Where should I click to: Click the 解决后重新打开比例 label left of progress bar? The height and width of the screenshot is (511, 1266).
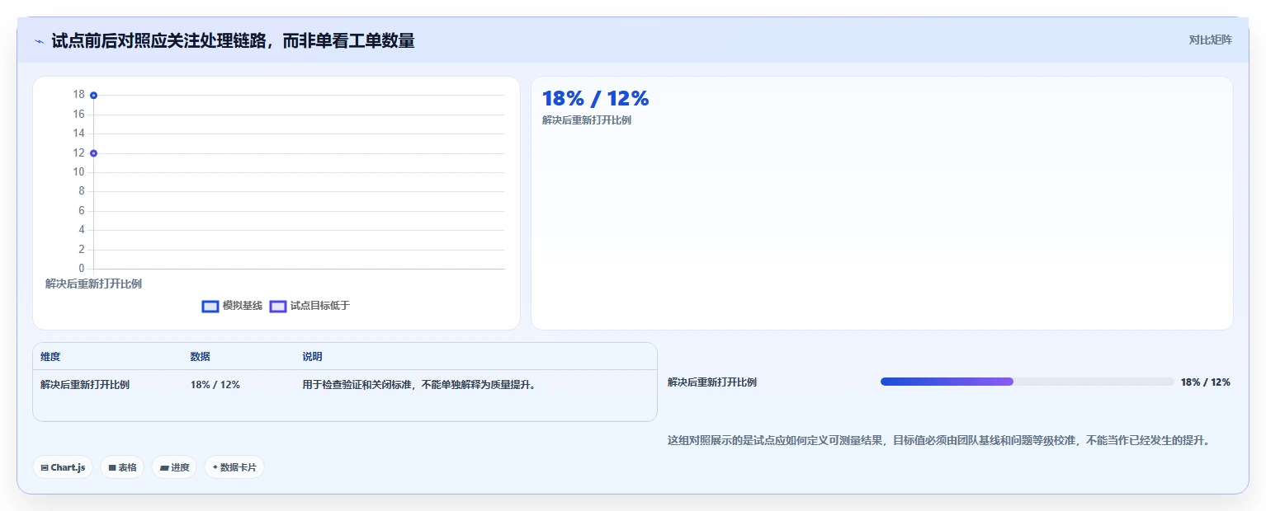coord(712,382)
